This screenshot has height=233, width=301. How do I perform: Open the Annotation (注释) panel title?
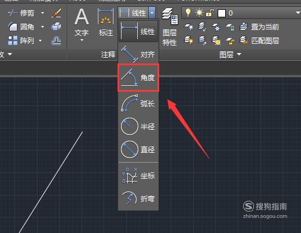coord(108,54)
